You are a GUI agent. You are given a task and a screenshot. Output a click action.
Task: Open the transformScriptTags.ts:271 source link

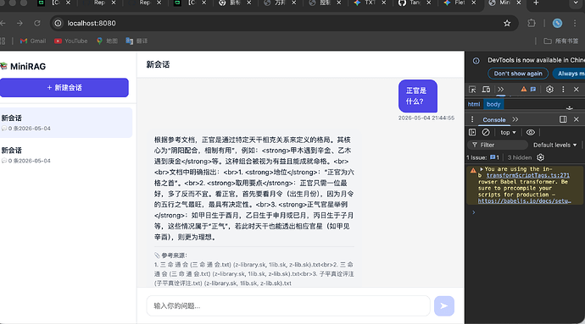tap(528, 175)
